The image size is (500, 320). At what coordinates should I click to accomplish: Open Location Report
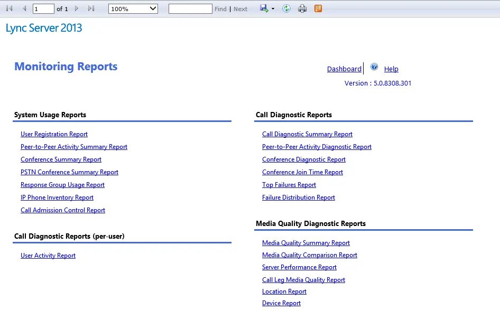pos(284,291)
